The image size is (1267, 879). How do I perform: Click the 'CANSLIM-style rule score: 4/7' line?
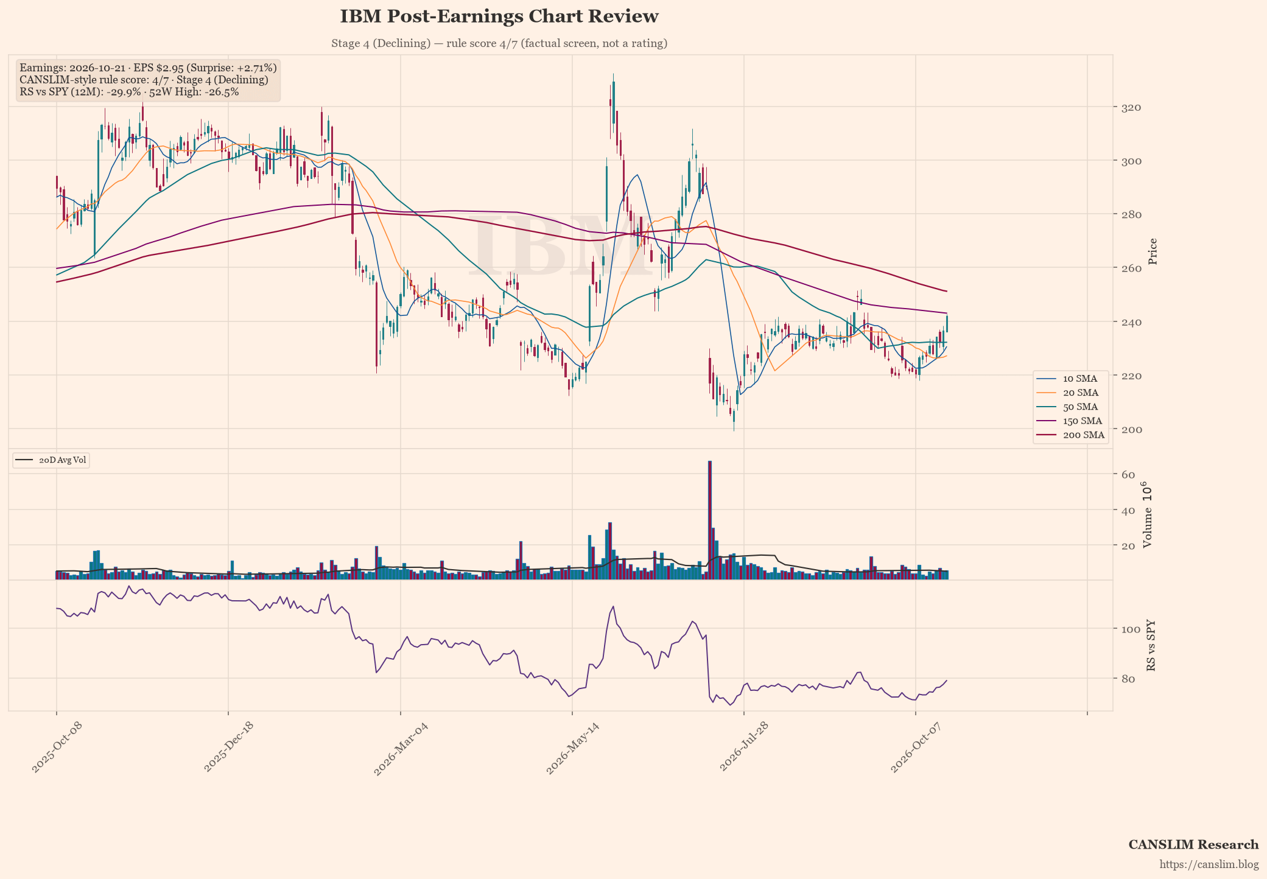[144, 80]
